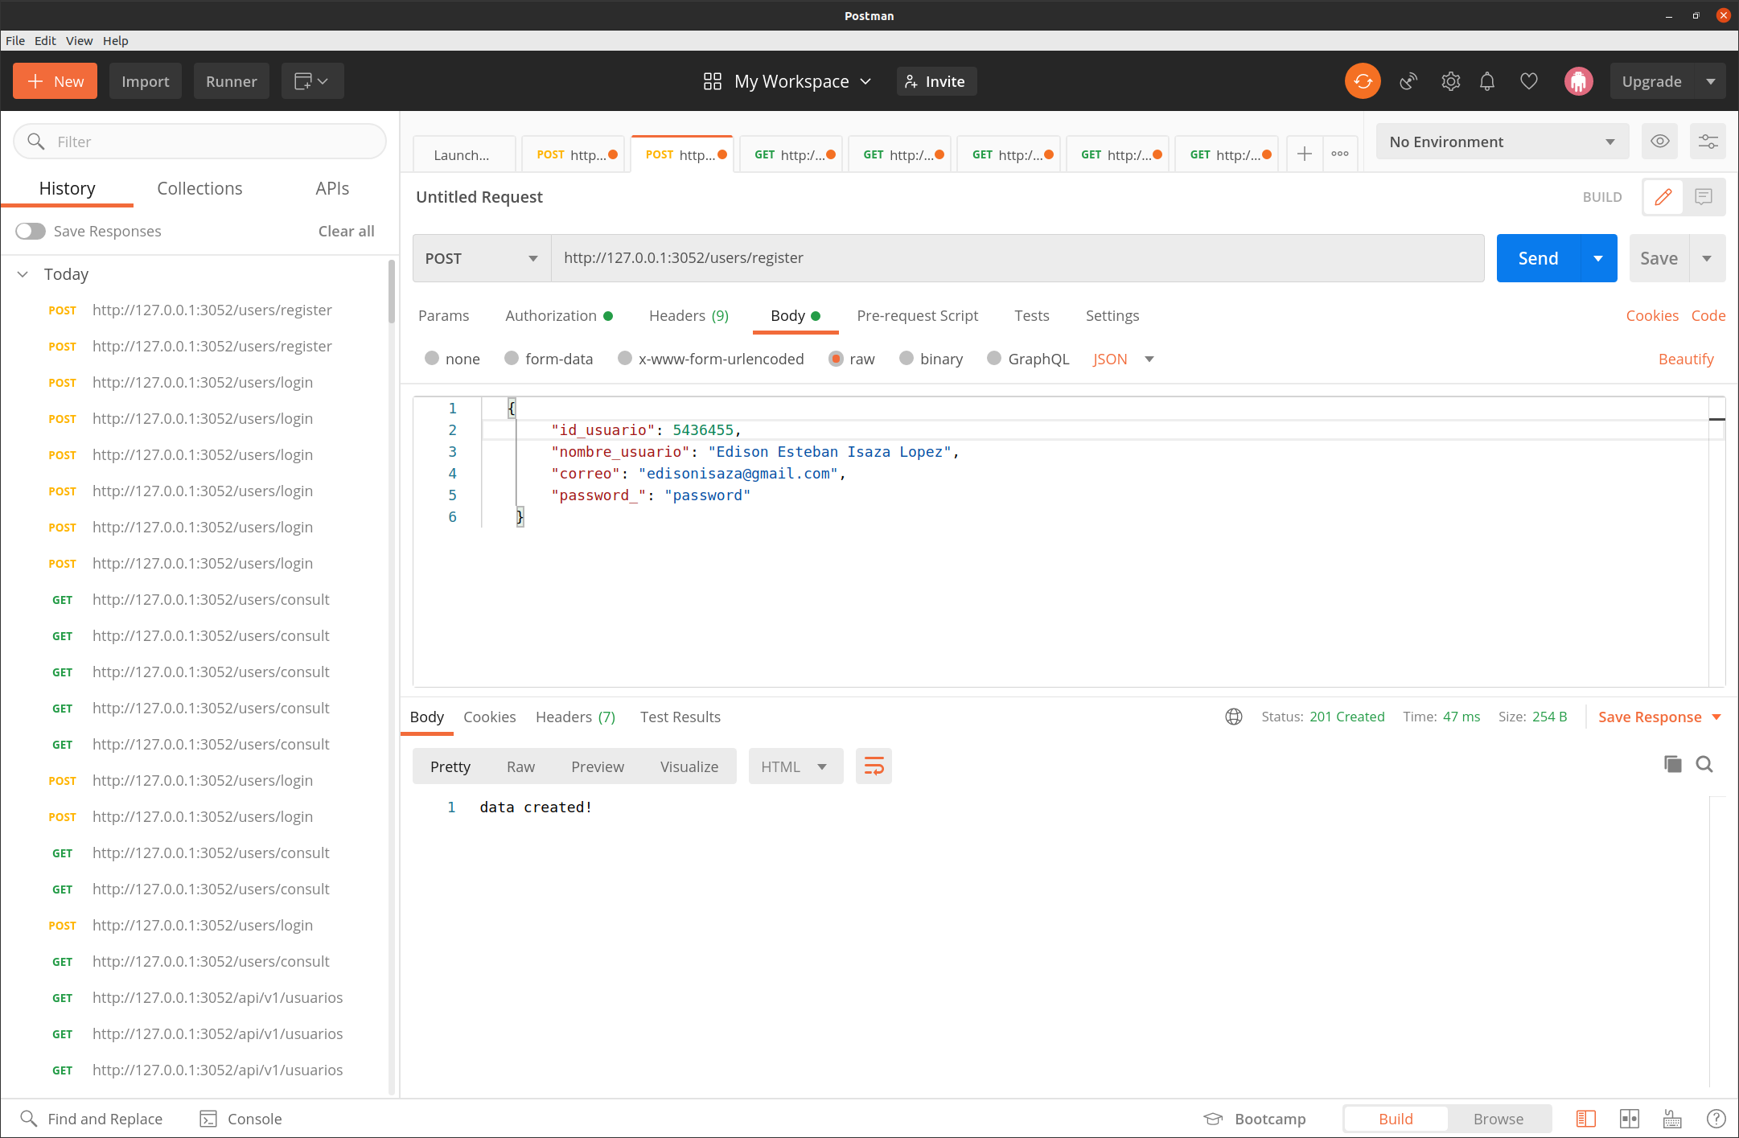Expand the Upgrade dropdown arrow
The image size is (1739, 1138).
pos(1710,81)
